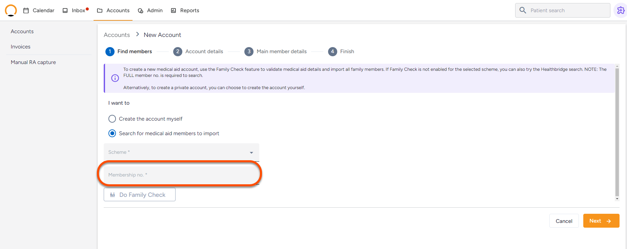The image size is (627, 249).
Task: Open the Reports chart icon
Action: pos(174,11)
